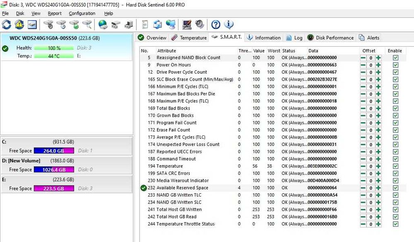Click the question mark help icon
This screenshot has width=414, height=242.
click(x=216, y=24)
